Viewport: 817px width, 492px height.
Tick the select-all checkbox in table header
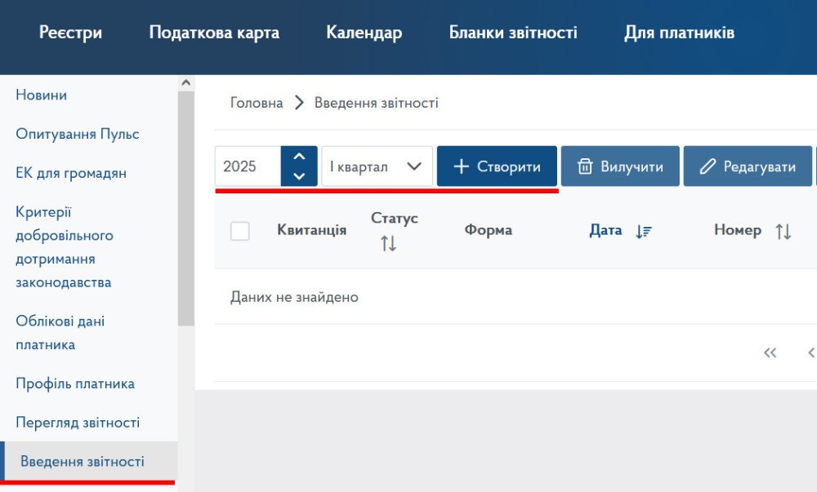pyautogui.click(x=239, y=230)
